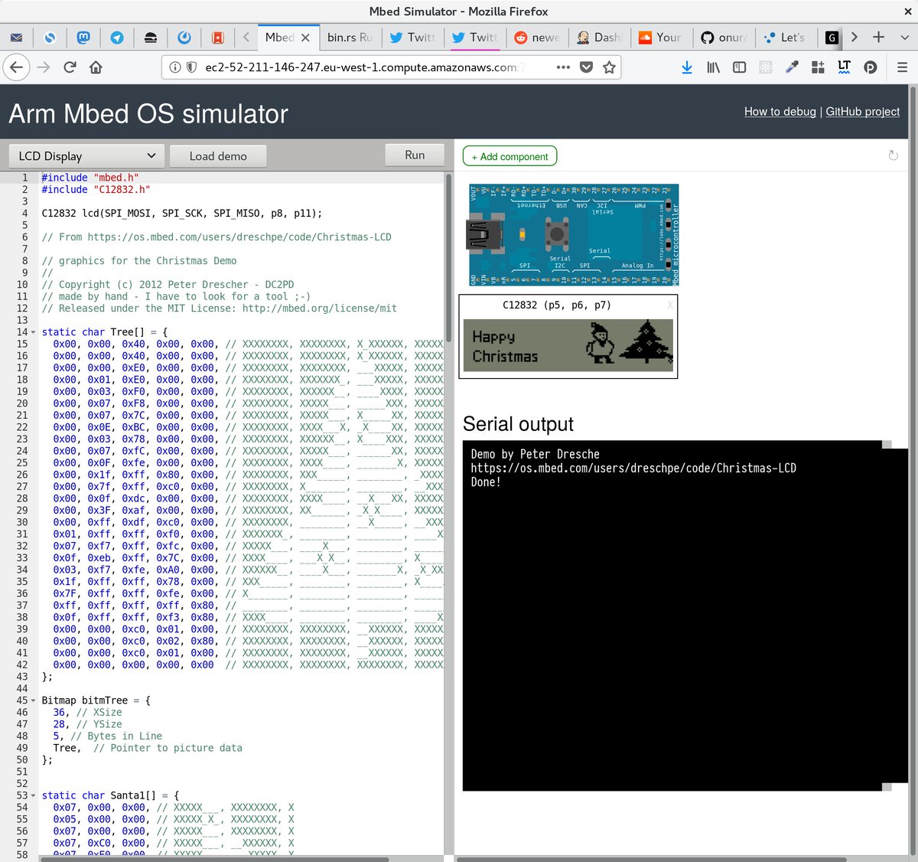
Task: Open tracking protection shield icon
Action: coord(191,67)
